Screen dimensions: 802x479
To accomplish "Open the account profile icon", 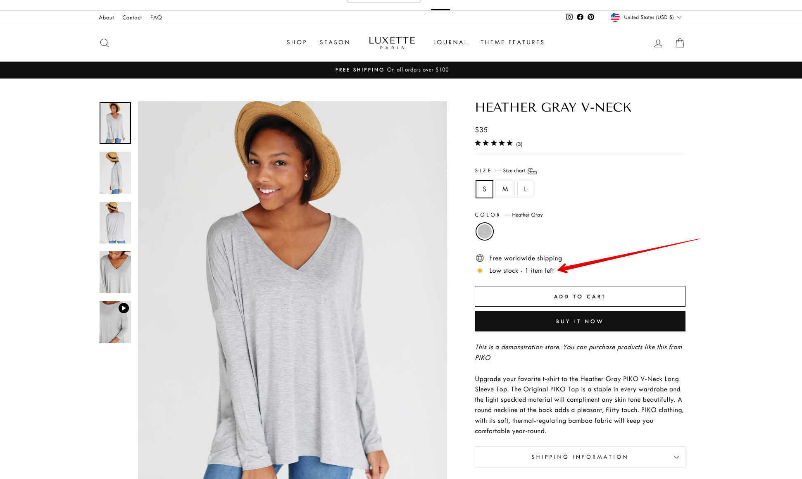I will coord(658,43).
